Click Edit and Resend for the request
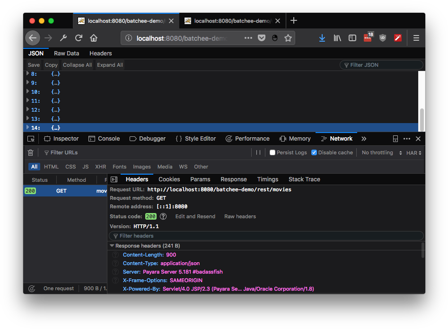 [195, 216]
